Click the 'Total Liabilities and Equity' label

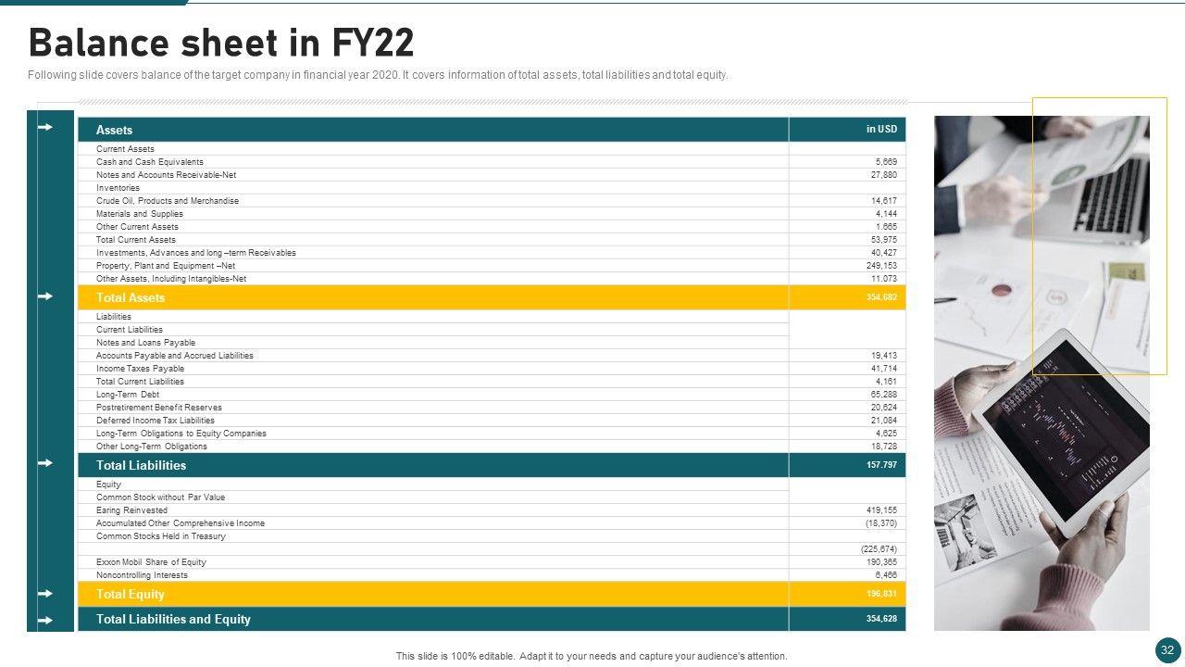click(173, 620)
